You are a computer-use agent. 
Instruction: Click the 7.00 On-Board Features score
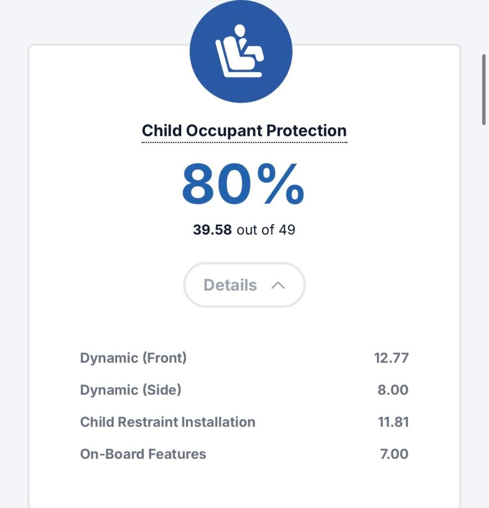click(394, 454)
